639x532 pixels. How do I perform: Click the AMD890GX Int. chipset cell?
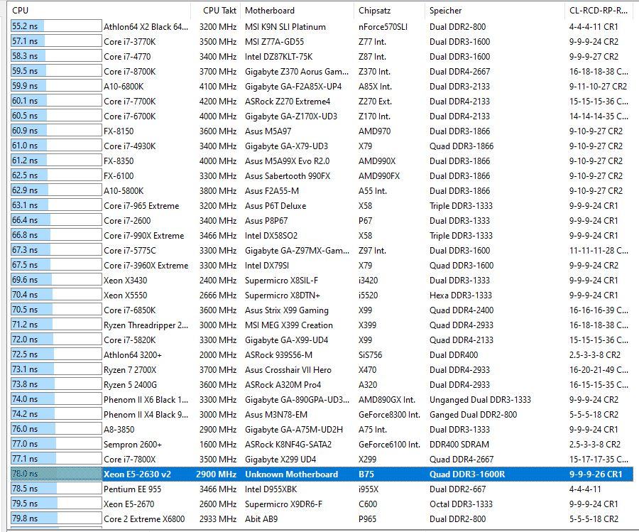tap(387, 399)
